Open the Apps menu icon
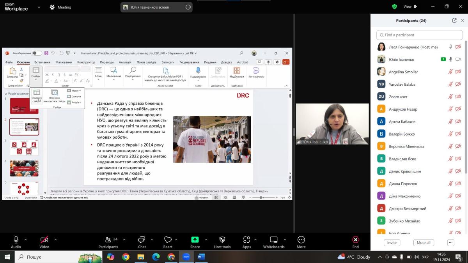Screen dimensions: 468x263 pyautogui.click(x=246, y=240)
